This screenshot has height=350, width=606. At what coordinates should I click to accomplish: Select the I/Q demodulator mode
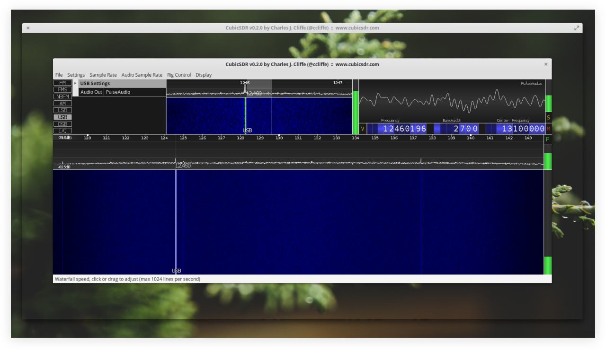[62, 131]
